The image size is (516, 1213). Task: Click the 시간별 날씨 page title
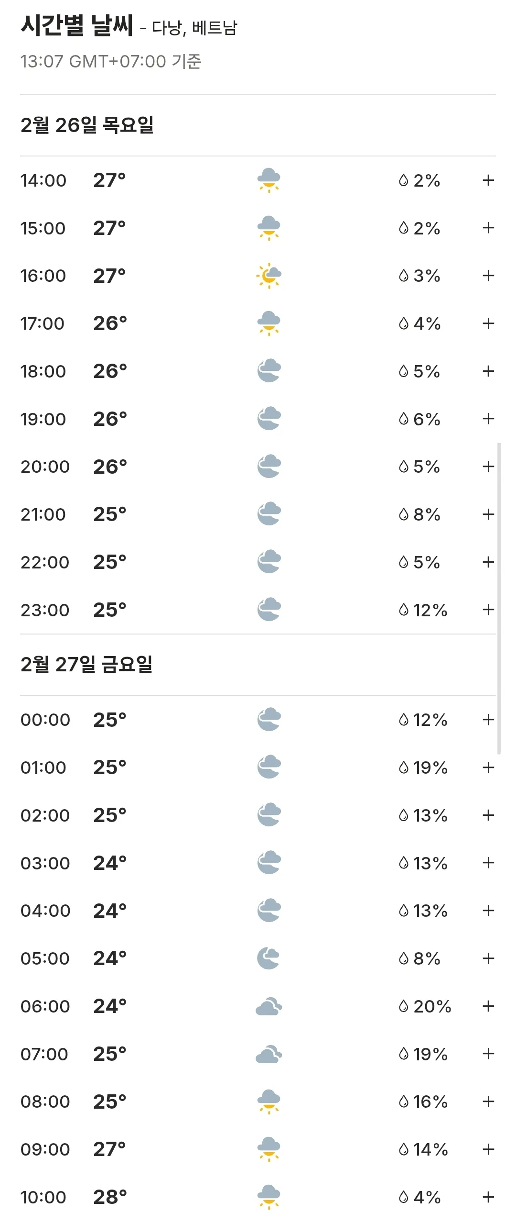pos(76,25)
